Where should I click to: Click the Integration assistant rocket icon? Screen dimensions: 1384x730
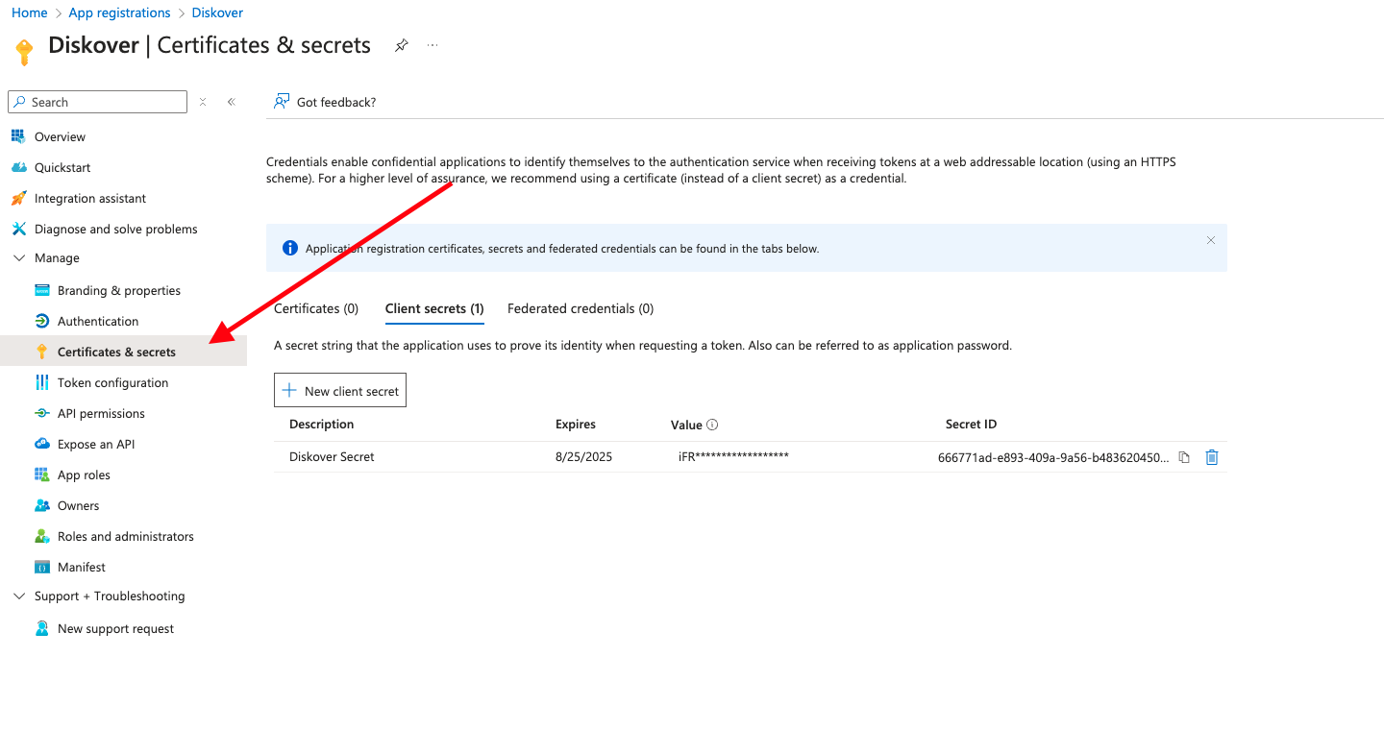point(18,198)
